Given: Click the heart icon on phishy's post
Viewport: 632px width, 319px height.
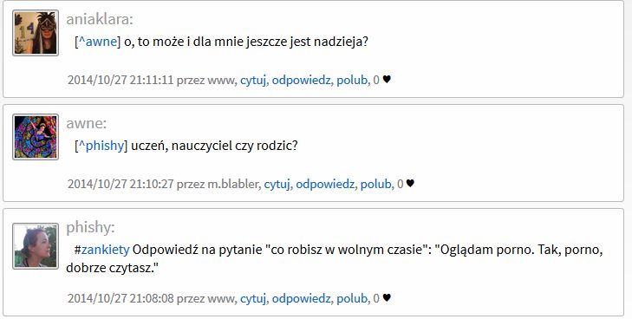Looking at the screenshot, I should (387, 298).
